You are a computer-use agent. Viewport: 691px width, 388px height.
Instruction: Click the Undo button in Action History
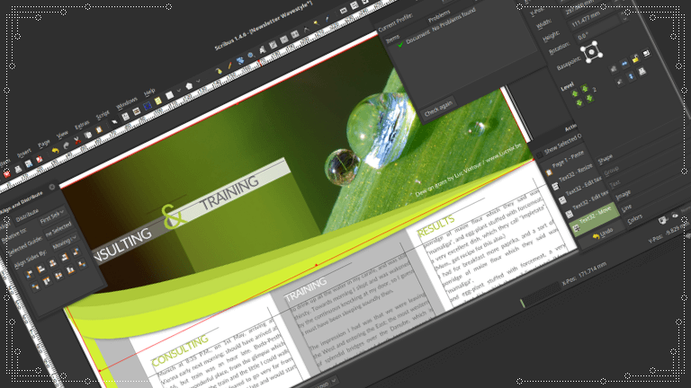click(x=603, y=233)
